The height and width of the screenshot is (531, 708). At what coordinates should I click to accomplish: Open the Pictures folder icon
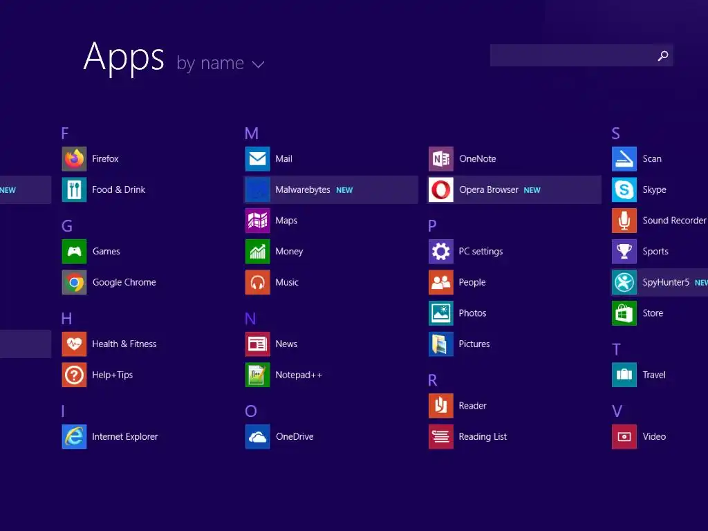440,344
